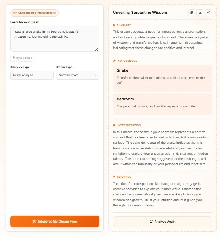Open the Dream Type dropdown

pyautogui.click(x=77, y=75)
